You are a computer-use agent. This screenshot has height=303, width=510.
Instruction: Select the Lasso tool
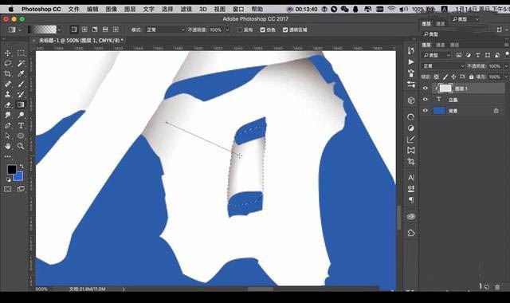(8, 64)
